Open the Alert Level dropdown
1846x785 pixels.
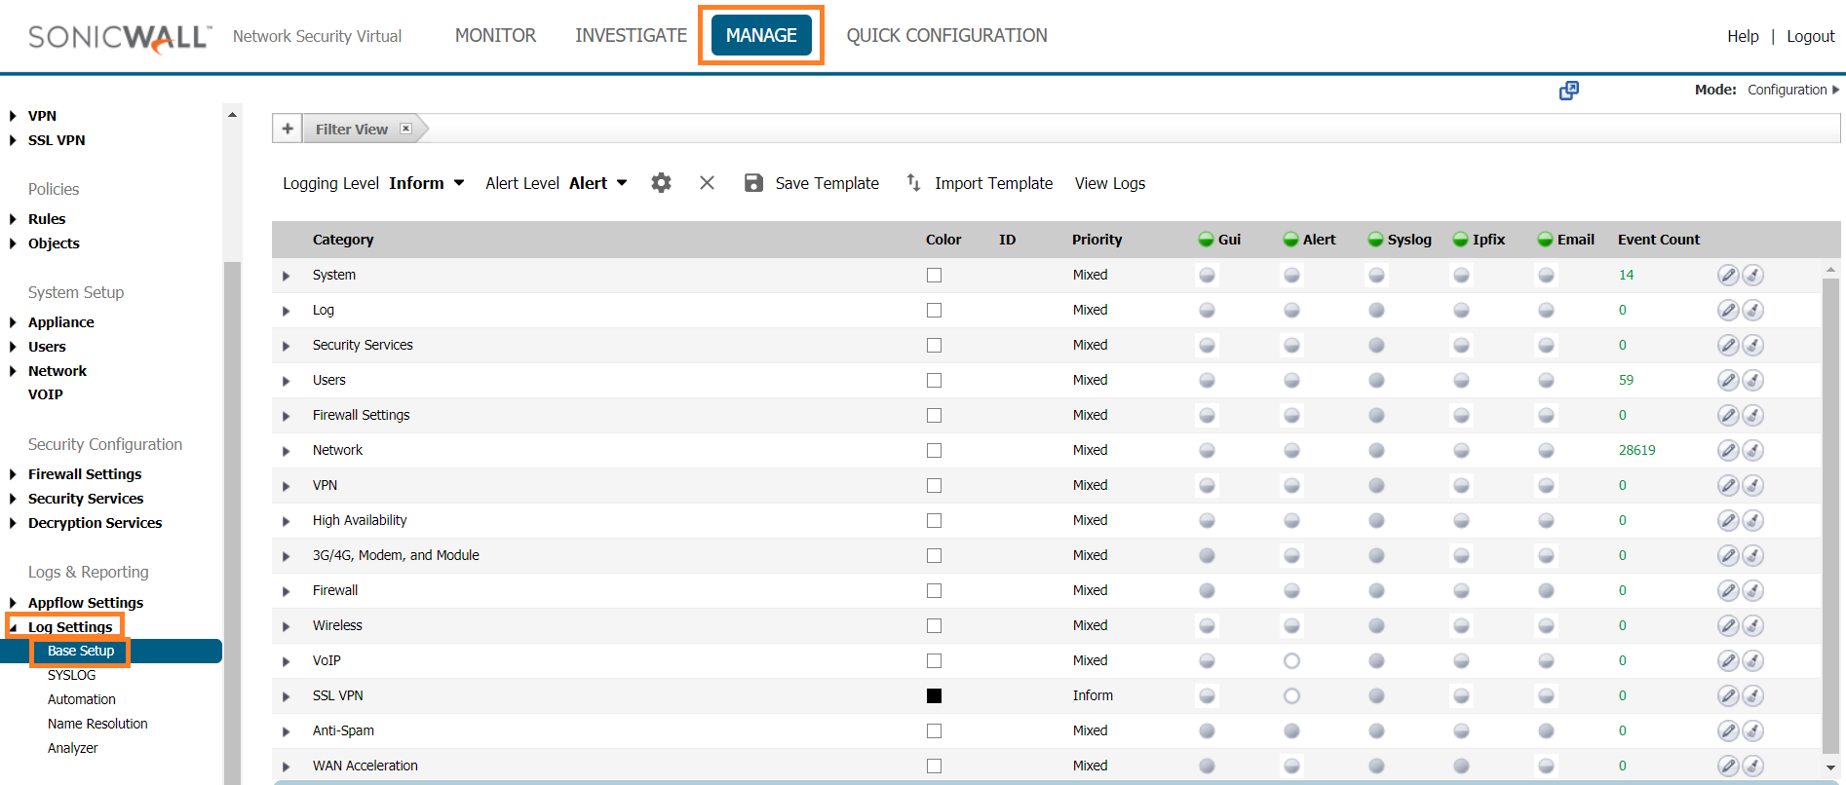597,183
